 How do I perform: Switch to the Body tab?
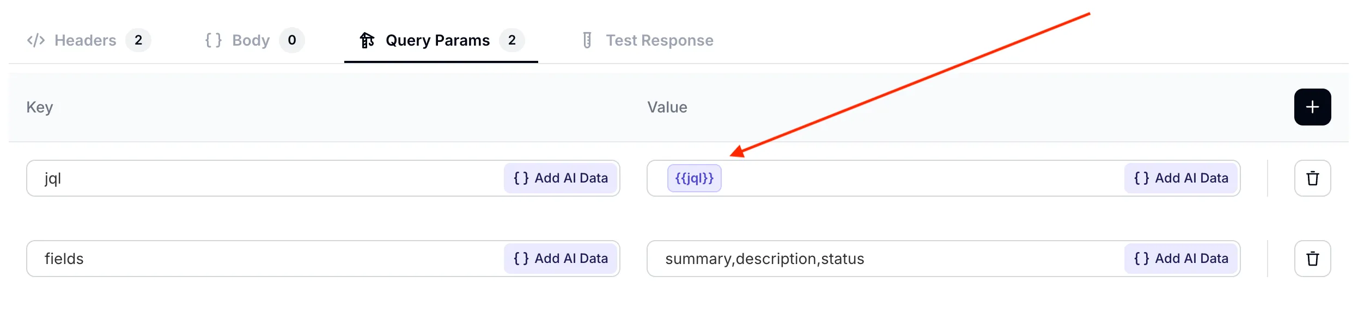pyautogui.click(x=251, y=40)
